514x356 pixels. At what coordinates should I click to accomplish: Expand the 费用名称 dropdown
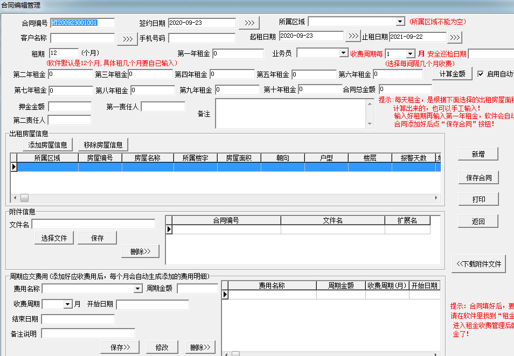138,289
